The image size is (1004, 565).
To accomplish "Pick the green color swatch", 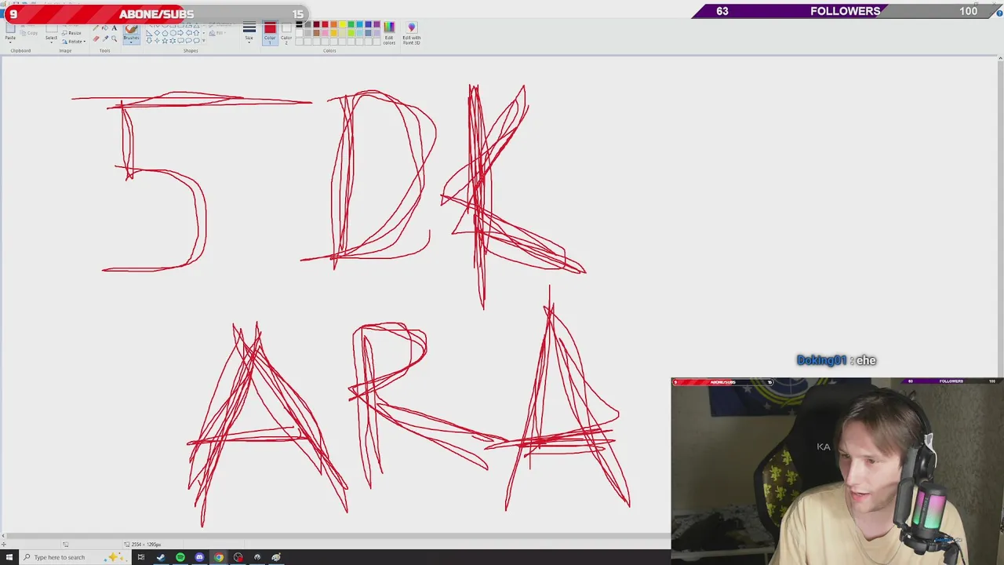I will [351, 24].
